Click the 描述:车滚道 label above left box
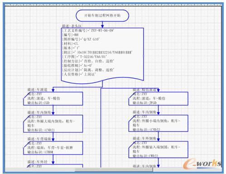Image resolution: width=226 pixels, height=174 pixels. tap(37, 90)
